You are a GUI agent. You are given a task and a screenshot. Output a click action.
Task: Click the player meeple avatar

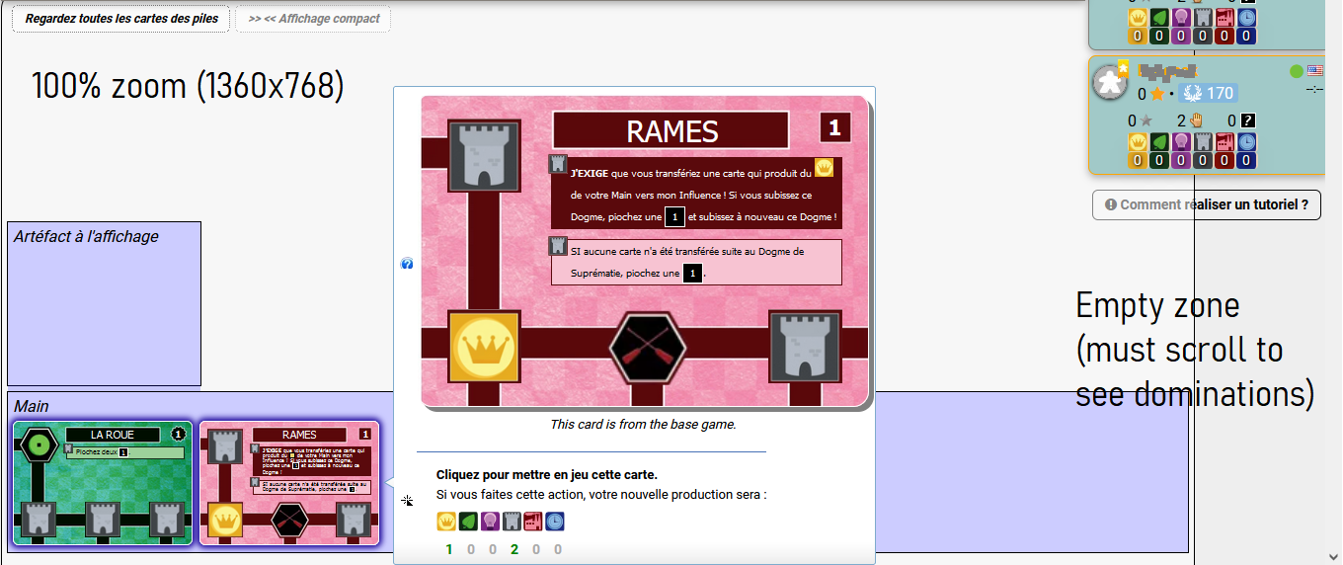point(1109,81)
